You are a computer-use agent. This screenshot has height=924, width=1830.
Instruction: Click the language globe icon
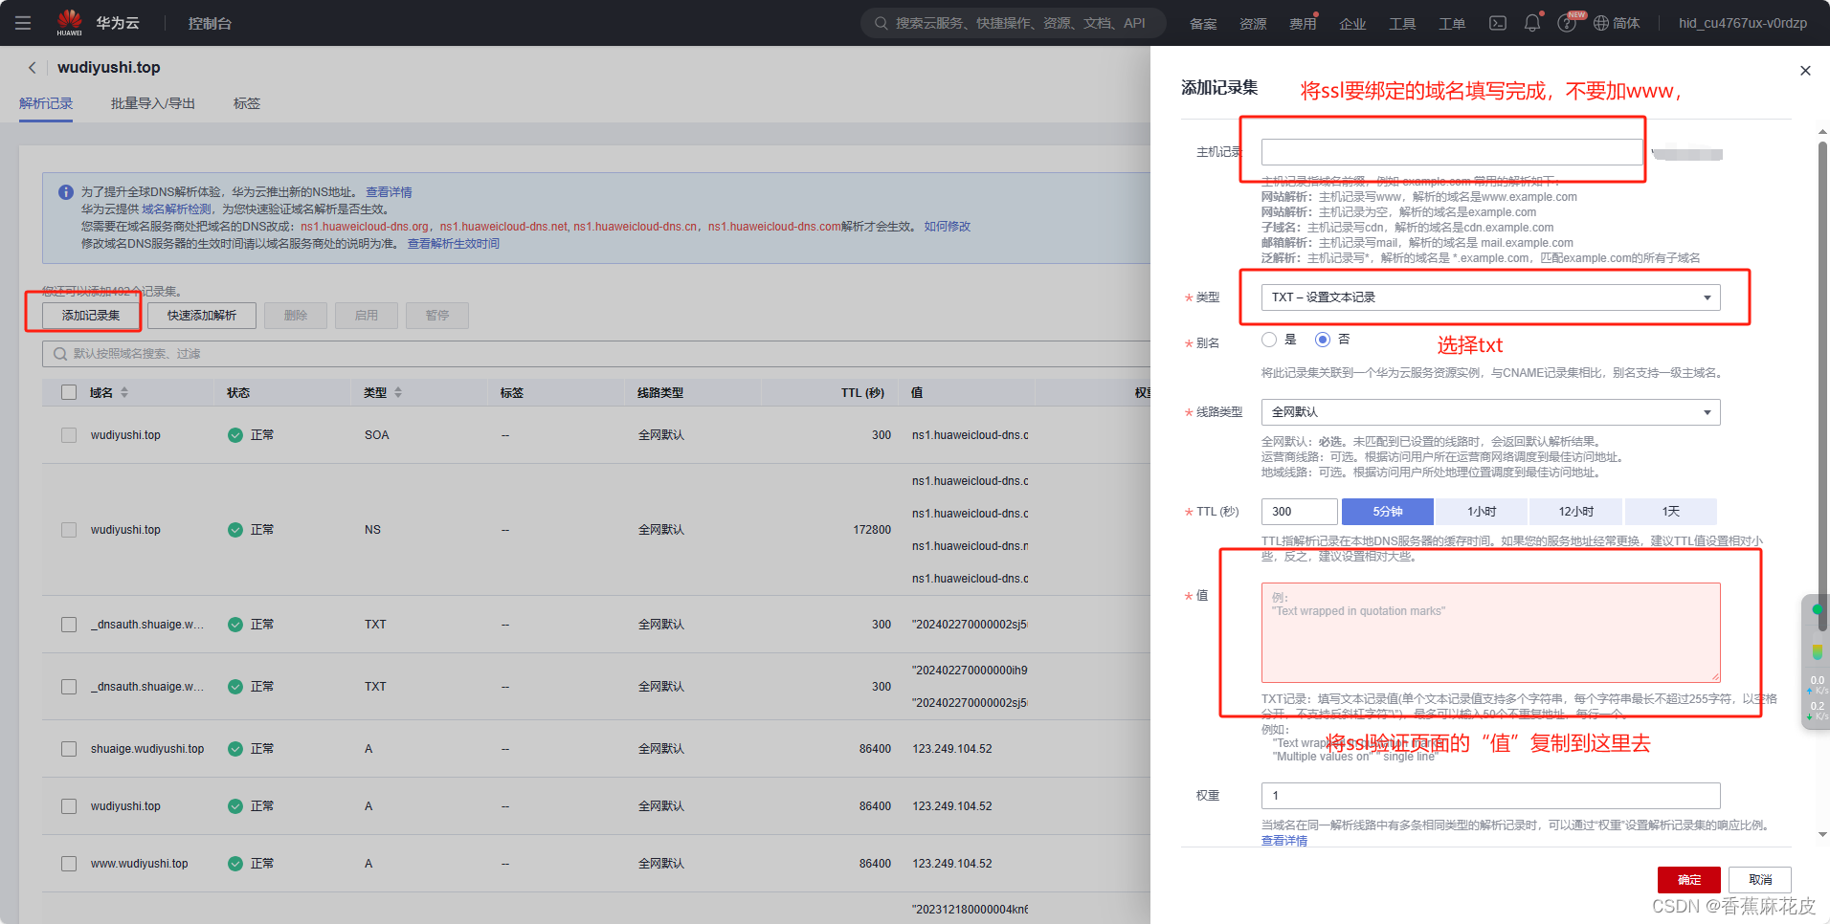(1601, 23)
